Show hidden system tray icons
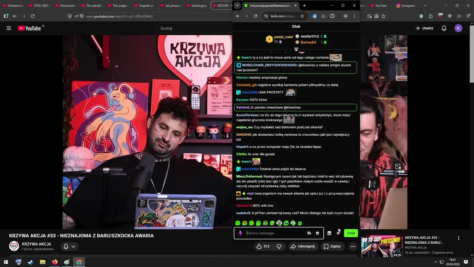474x267 pixels. point(436,262)
